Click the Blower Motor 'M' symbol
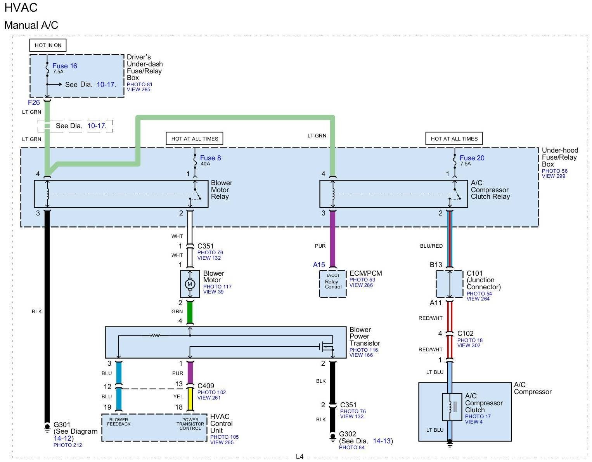Image resolution: width=592 pixels, height=462 pixels. (x=190, y=284)
